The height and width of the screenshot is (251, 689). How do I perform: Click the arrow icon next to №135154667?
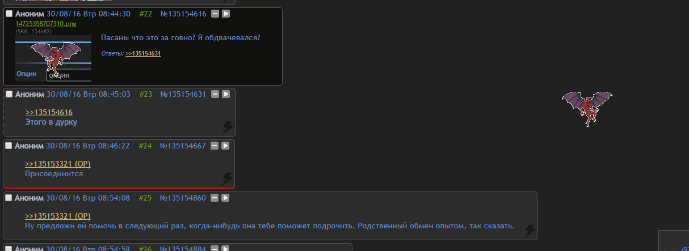225,146
